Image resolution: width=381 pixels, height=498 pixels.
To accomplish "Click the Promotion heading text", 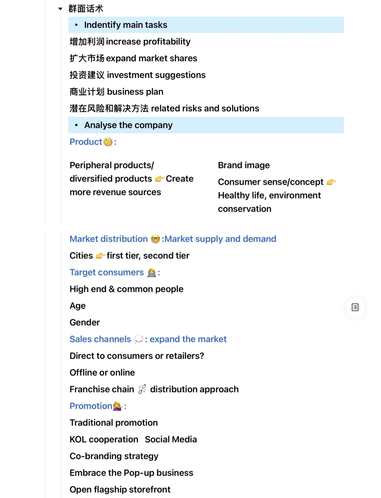I will tap(91, 406).
